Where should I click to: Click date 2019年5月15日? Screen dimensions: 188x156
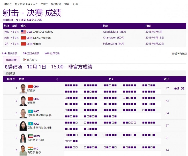click(155, 38)
